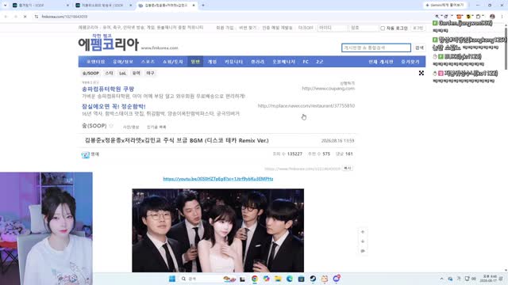Expand the tab search chevron in Chrome
Screen dimensions: 508x285
(5, 6)
